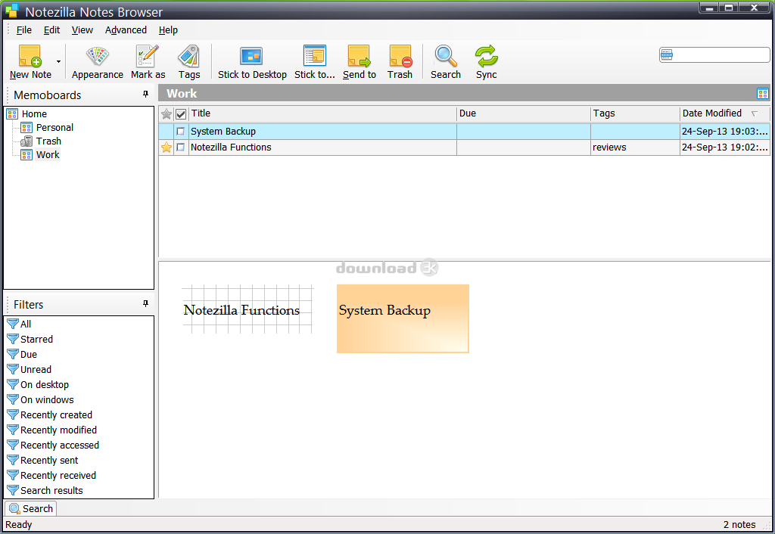Pin the Filters panel

pyautogui.click(x=145, y=303)
